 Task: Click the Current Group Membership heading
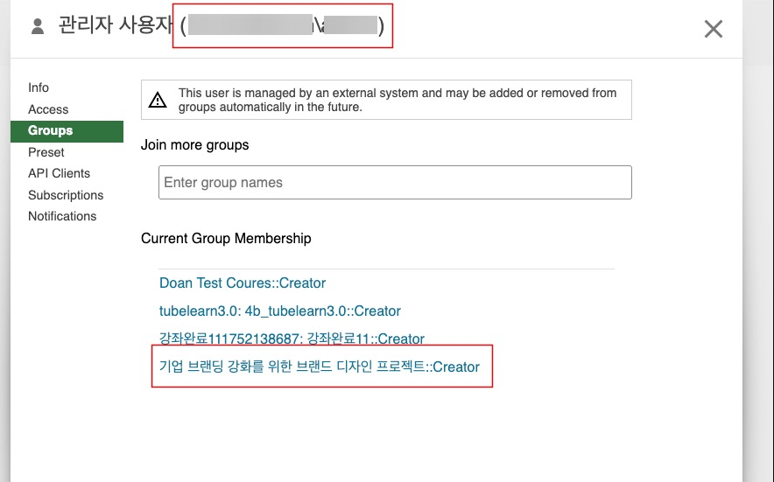226,238
